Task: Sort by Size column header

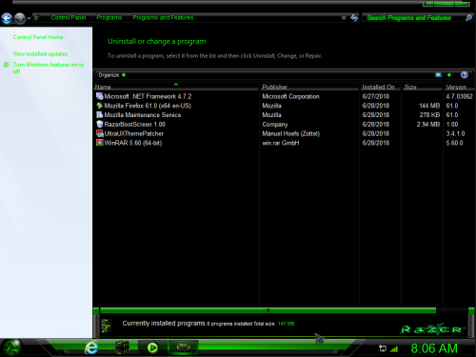Action: 422,87
